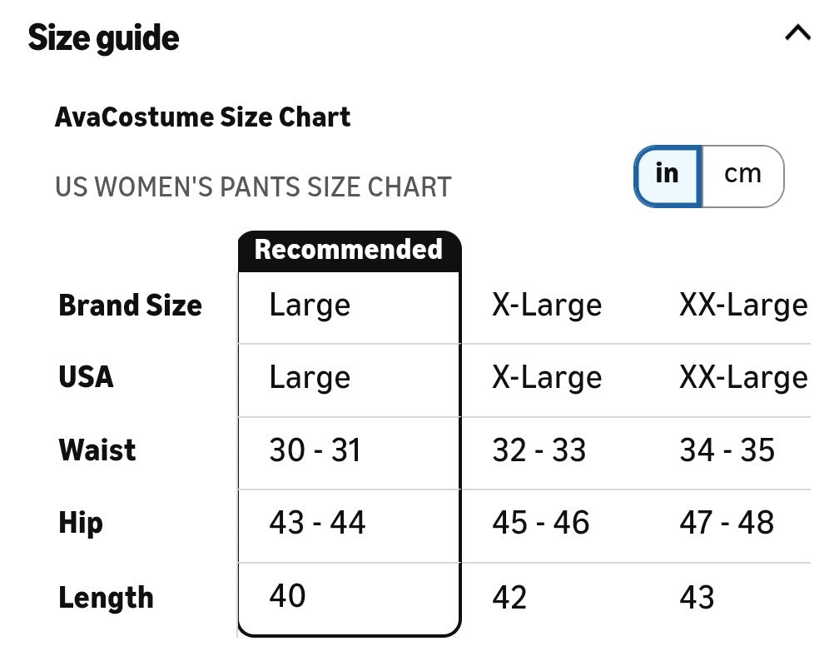This screenshot has height=656, width=839.
Task: Select the 30 - 31 waist measurement
Action: click(x=315, y=450)
